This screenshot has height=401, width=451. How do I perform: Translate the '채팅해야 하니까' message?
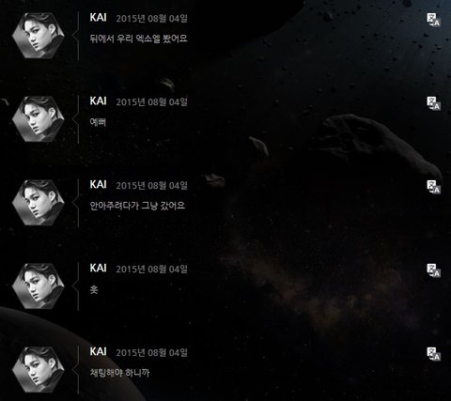pyautogui.click(x=434, y=354)
